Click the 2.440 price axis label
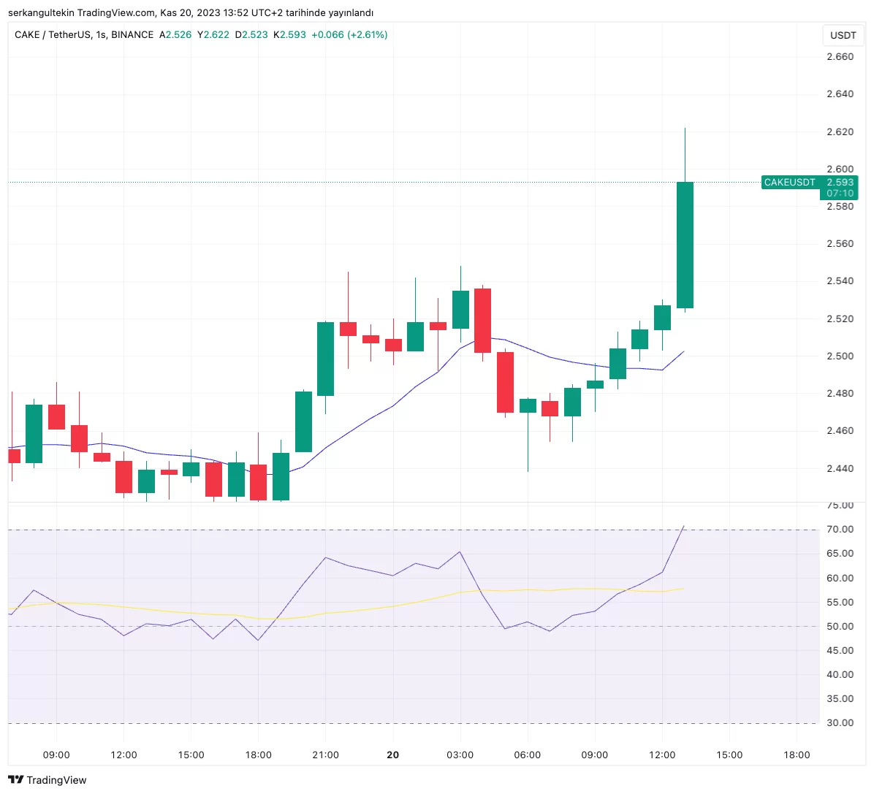The image size is (874, 794). point(840,468)
